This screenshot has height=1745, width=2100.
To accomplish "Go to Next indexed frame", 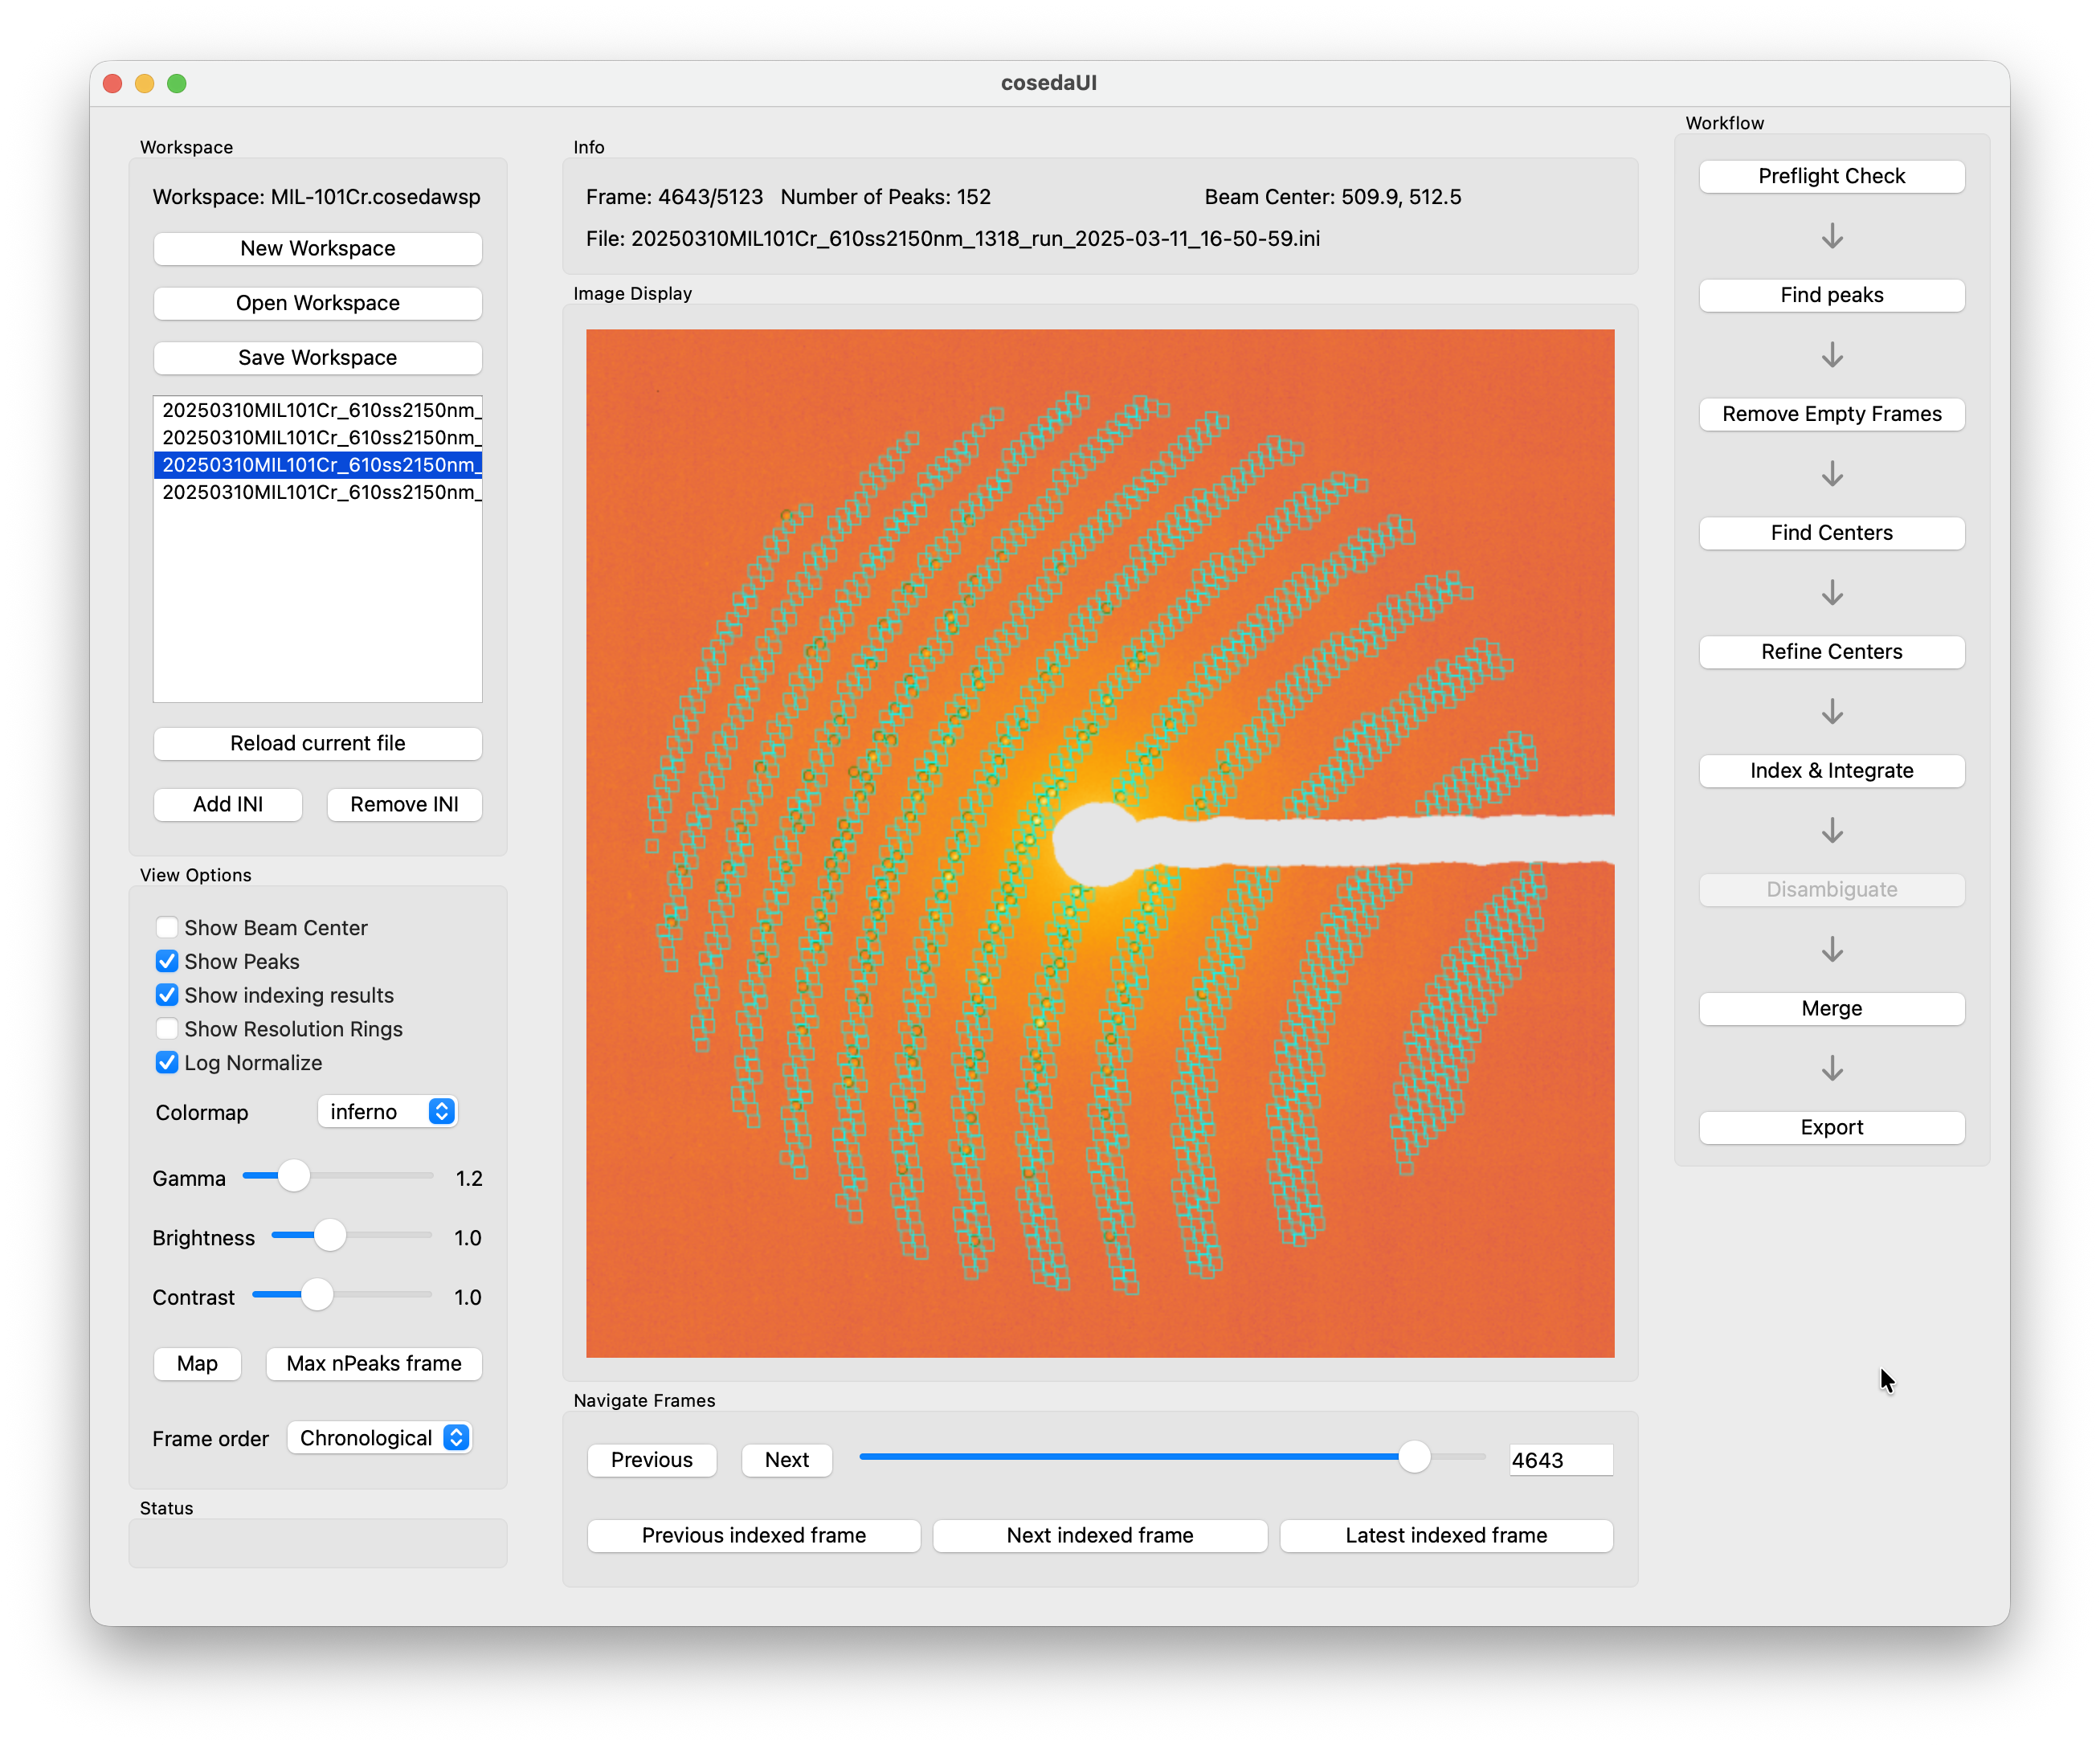I will tap(1099, 1535).
